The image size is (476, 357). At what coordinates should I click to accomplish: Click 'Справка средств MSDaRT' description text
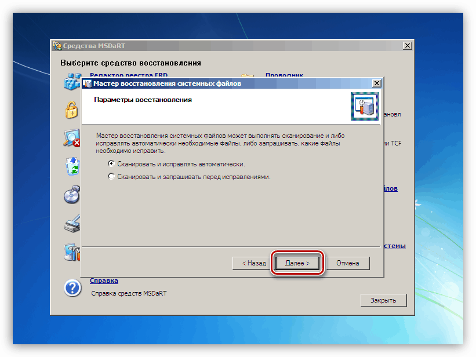click(x=129, y=293)
